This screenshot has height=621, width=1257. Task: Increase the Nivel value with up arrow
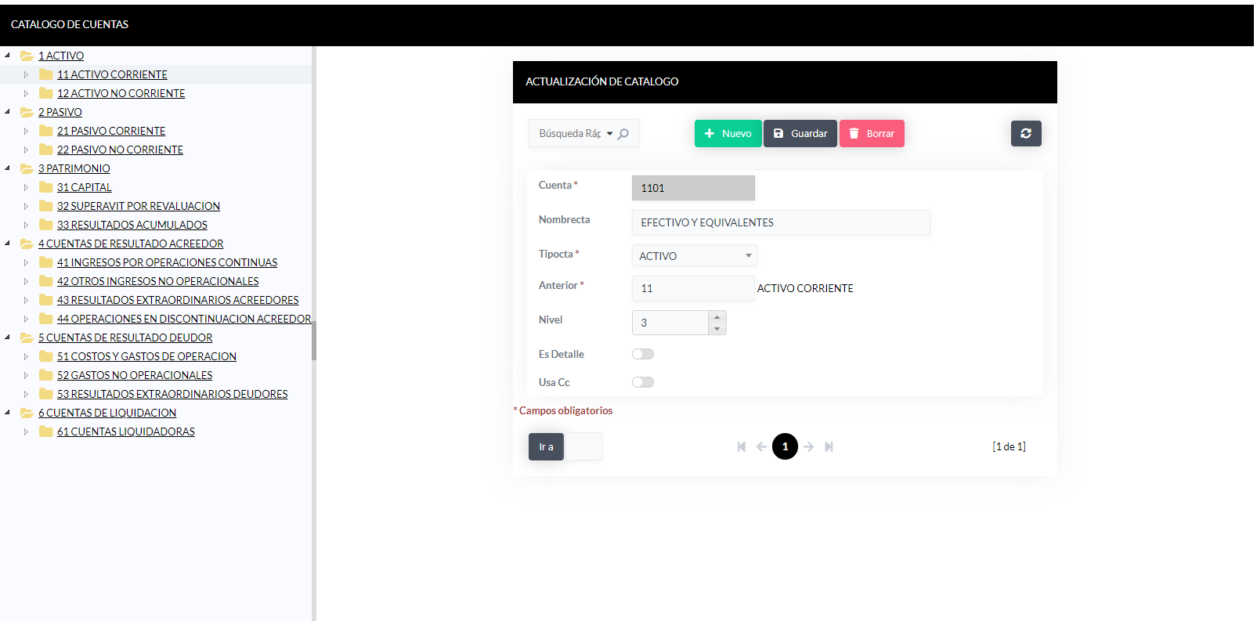coord(717,317)
